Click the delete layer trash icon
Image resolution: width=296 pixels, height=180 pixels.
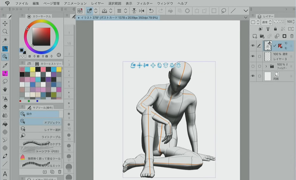point(292,36)
